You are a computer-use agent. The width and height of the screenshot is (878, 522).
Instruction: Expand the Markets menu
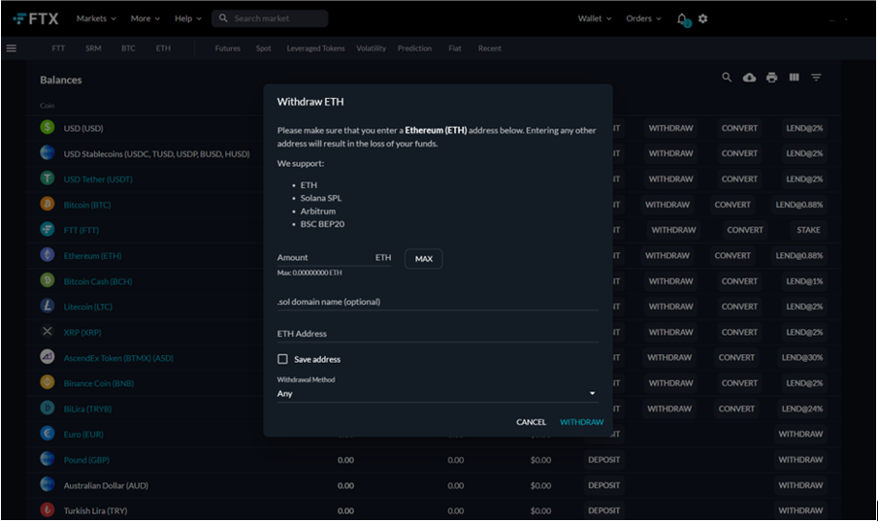pos(96,18)
